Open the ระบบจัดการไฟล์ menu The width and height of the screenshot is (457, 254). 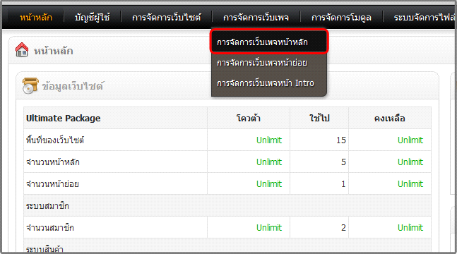[x=425, y=18]
